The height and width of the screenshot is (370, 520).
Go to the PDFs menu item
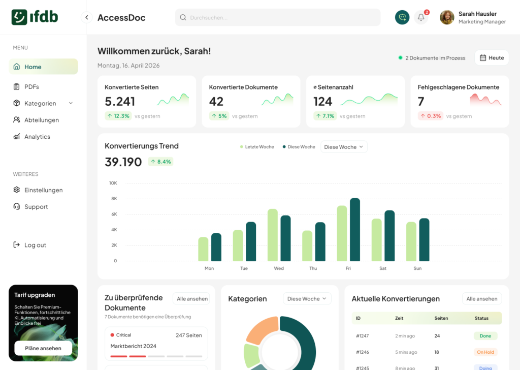[x=44, y=86]
